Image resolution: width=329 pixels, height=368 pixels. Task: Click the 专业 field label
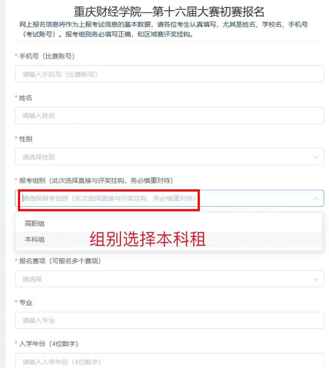(x=26, y=303)
